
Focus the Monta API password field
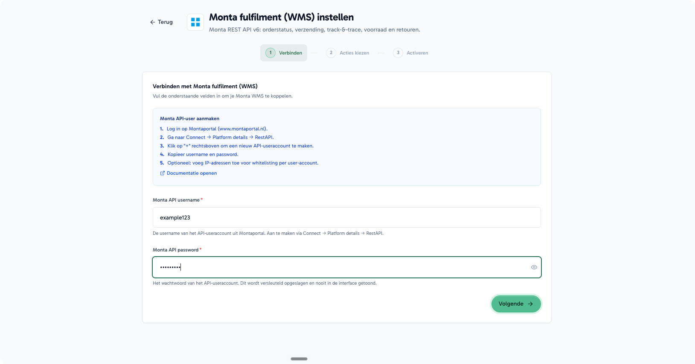coord(347,267)
